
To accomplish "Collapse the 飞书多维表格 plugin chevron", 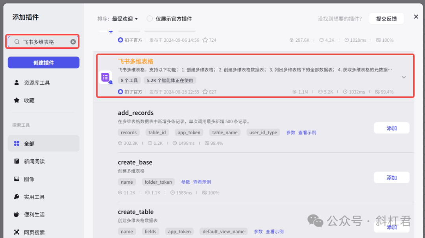I will click(x=404, y=77).
